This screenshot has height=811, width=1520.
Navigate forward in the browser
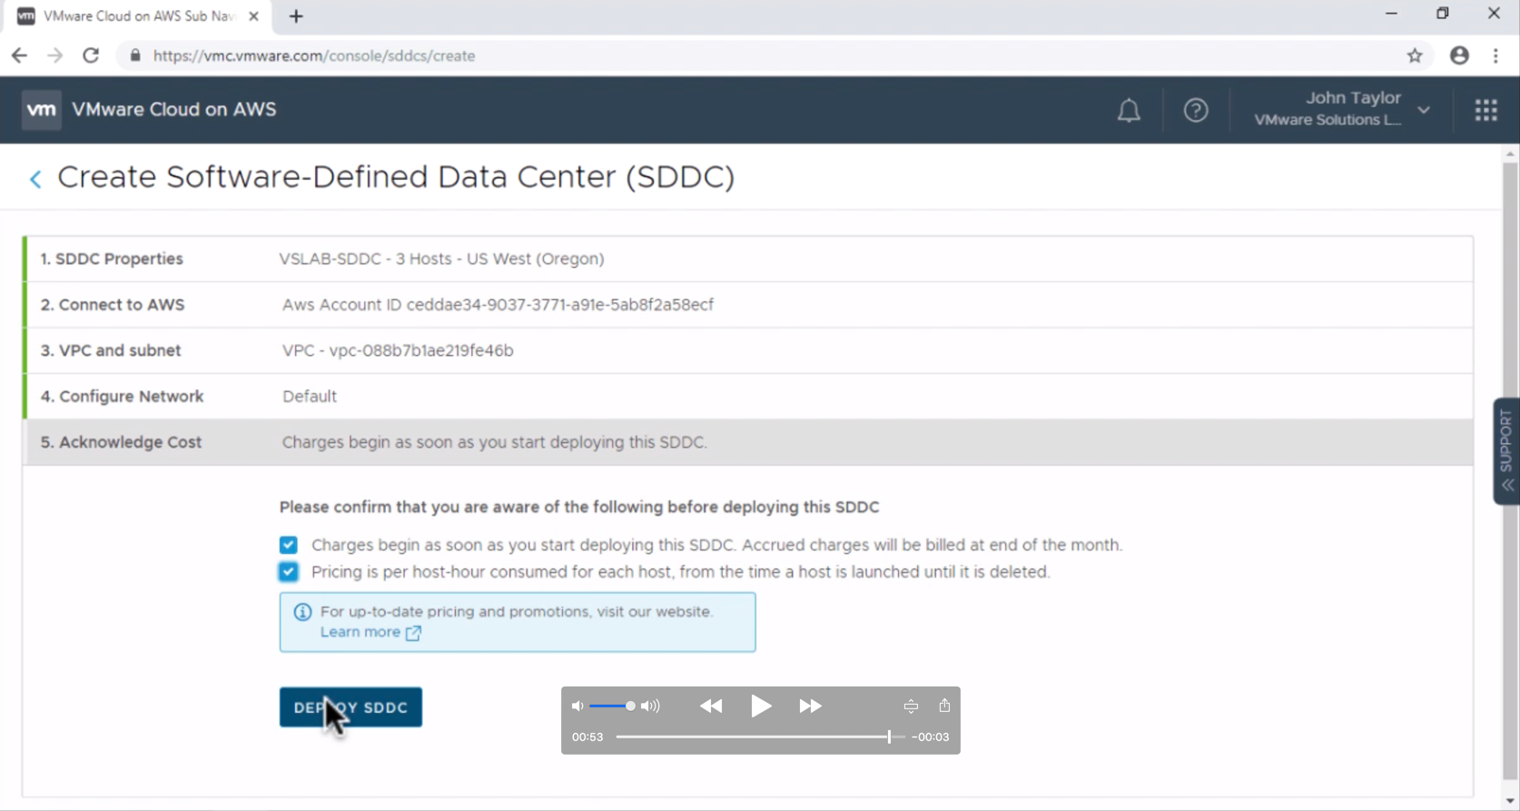tap(54, 55)
